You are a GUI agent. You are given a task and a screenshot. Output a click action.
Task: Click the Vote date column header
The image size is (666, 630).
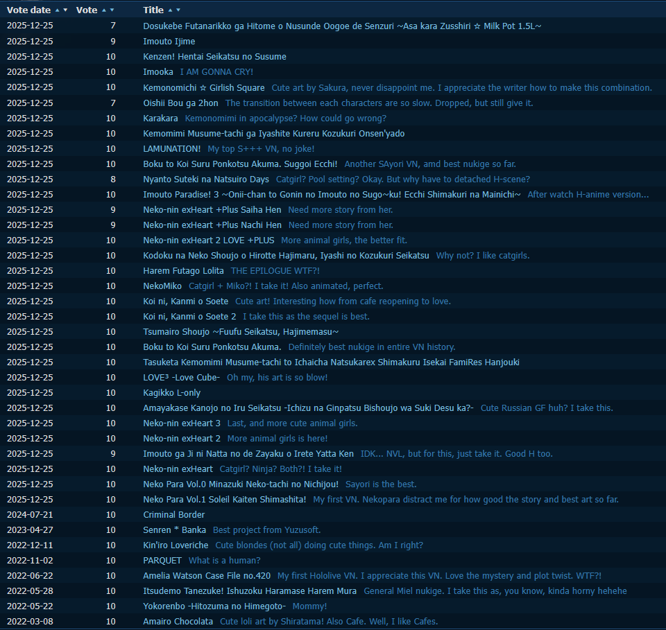point(28,10)
